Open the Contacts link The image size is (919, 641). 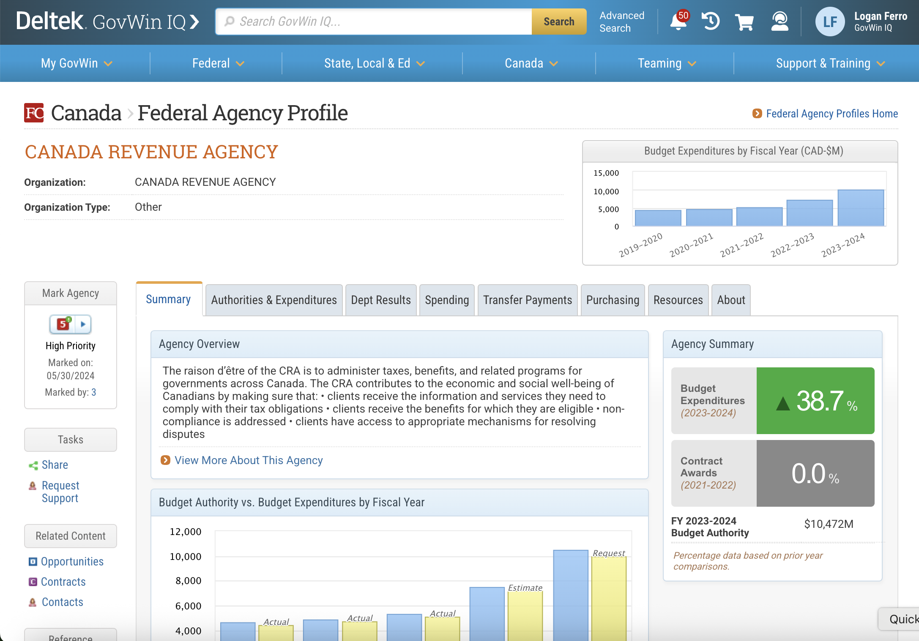63,602
